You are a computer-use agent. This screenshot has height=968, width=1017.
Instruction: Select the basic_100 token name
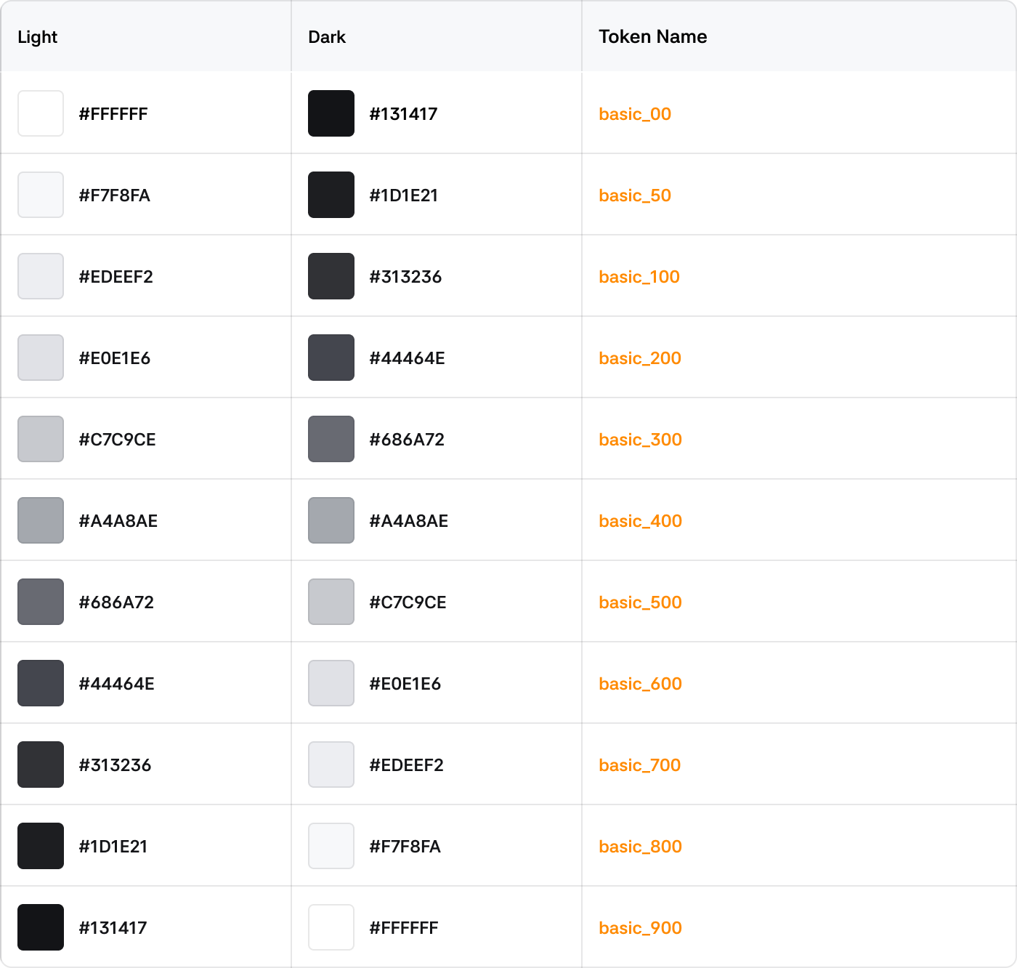tap(639, 277)
